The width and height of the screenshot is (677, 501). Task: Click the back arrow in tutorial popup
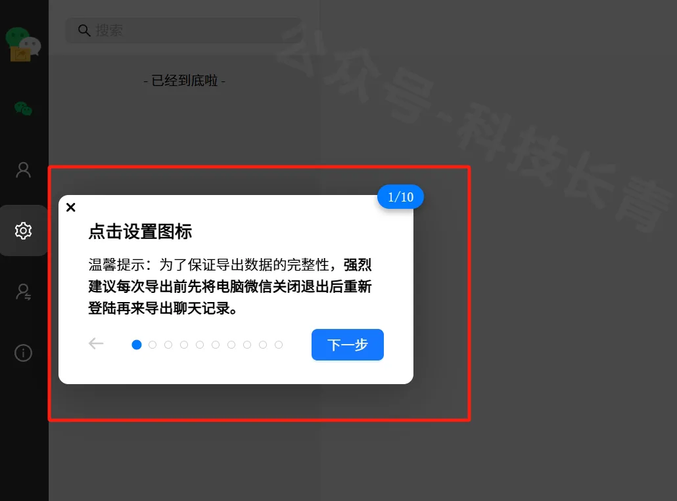[96, 343]
